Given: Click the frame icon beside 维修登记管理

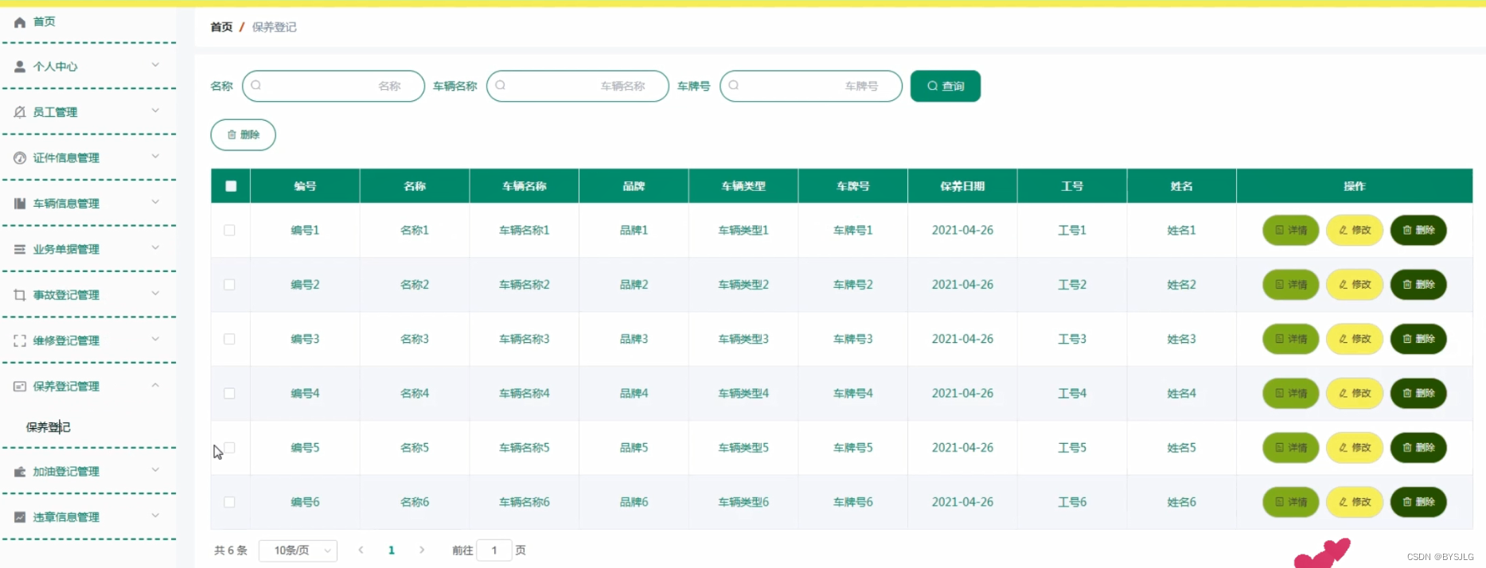Looking at the screenshot, I should click(20, 341).
